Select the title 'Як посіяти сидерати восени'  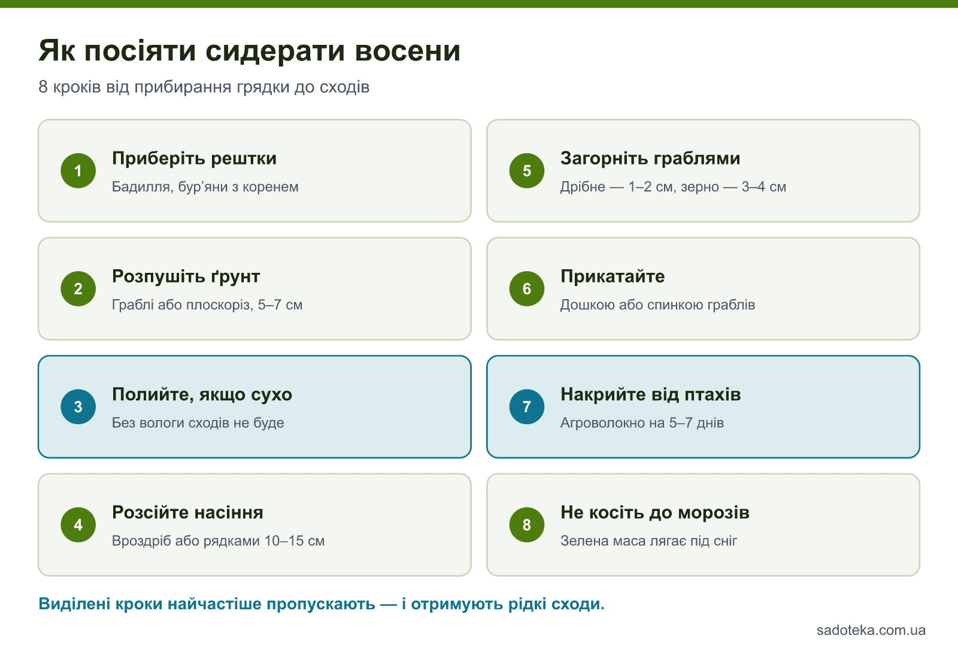pyautogui.click(x=250, y=50)
